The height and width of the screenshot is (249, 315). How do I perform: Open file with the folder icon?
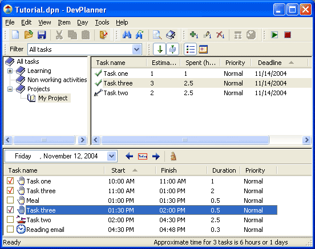29,35
